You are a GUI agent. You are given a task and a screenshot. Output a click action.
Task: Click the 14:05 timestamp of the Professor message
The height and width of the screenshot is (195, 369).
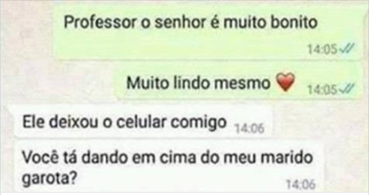pos(322,50)
